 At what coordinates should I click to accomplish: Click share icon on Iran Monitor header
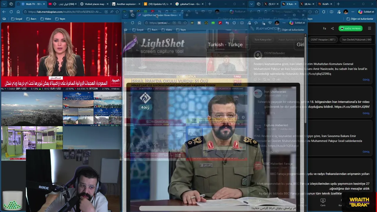tap(332, 29)
